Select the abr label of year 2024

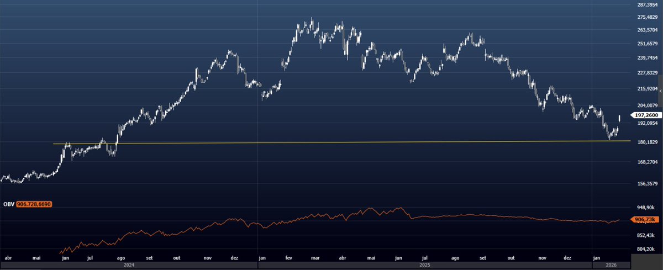pos(8,257)
